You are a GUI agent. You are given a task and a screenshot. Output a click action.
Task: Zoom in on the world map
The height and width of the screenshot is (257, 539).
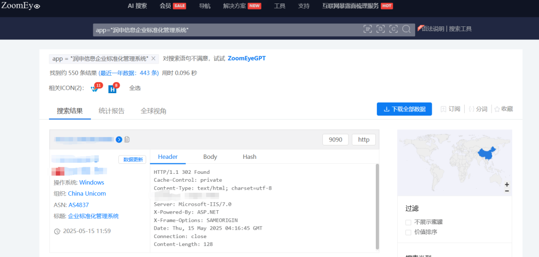tap(507, 184)
